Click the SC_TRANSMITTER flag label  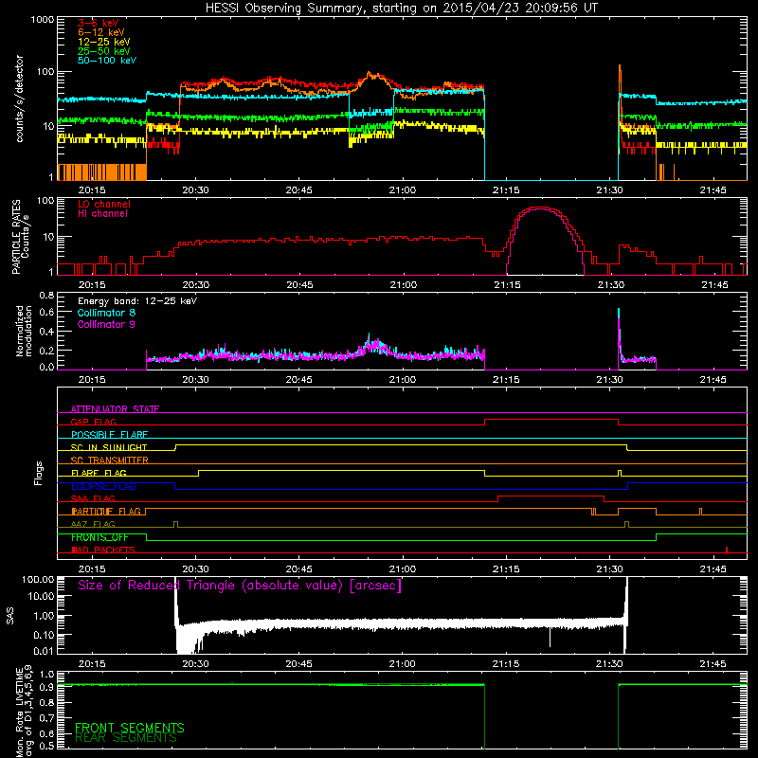[110, 460]
